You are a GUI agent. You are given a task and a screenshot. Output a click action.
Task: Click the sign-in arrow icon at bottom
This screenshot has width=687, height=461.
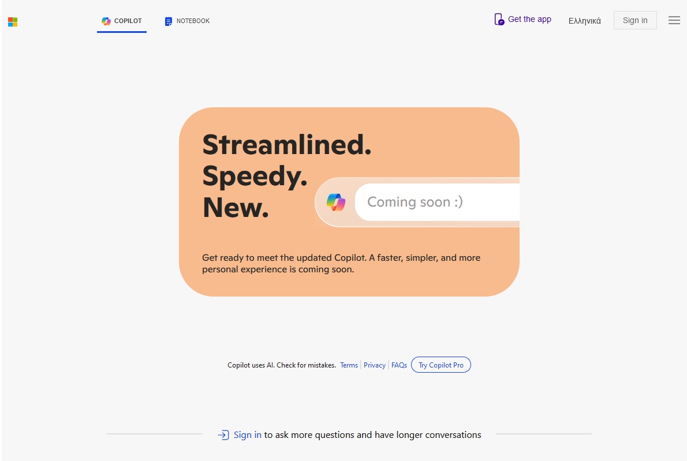(x=223, y=434)
